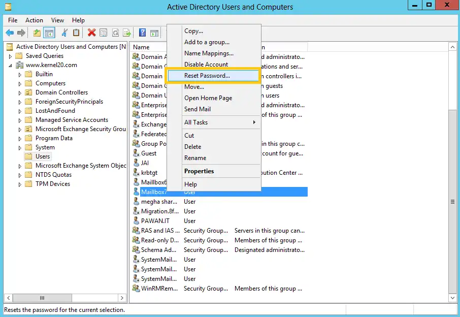Click the Export List toolbar icon
The height and width of the screenshot is (317, 460).
coord(127,33)
